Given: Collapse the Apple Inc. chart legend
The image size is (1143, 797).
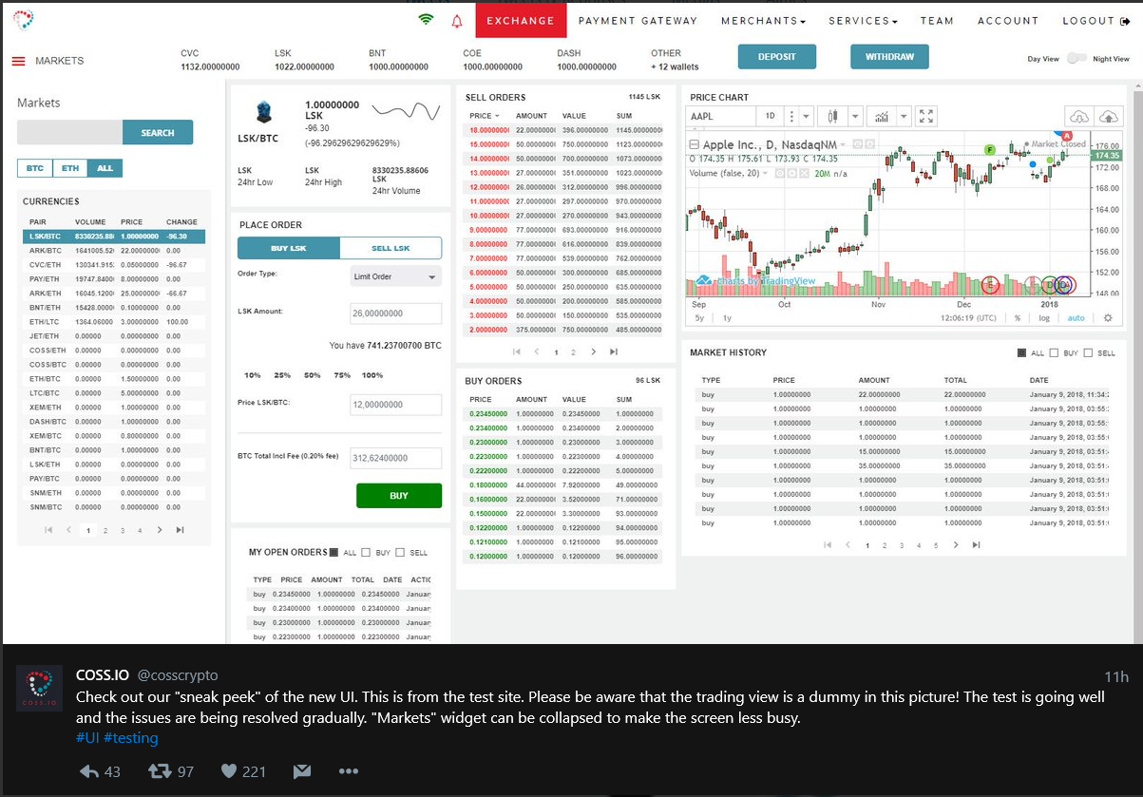Looking at the screenshot, I should (693, 145).
